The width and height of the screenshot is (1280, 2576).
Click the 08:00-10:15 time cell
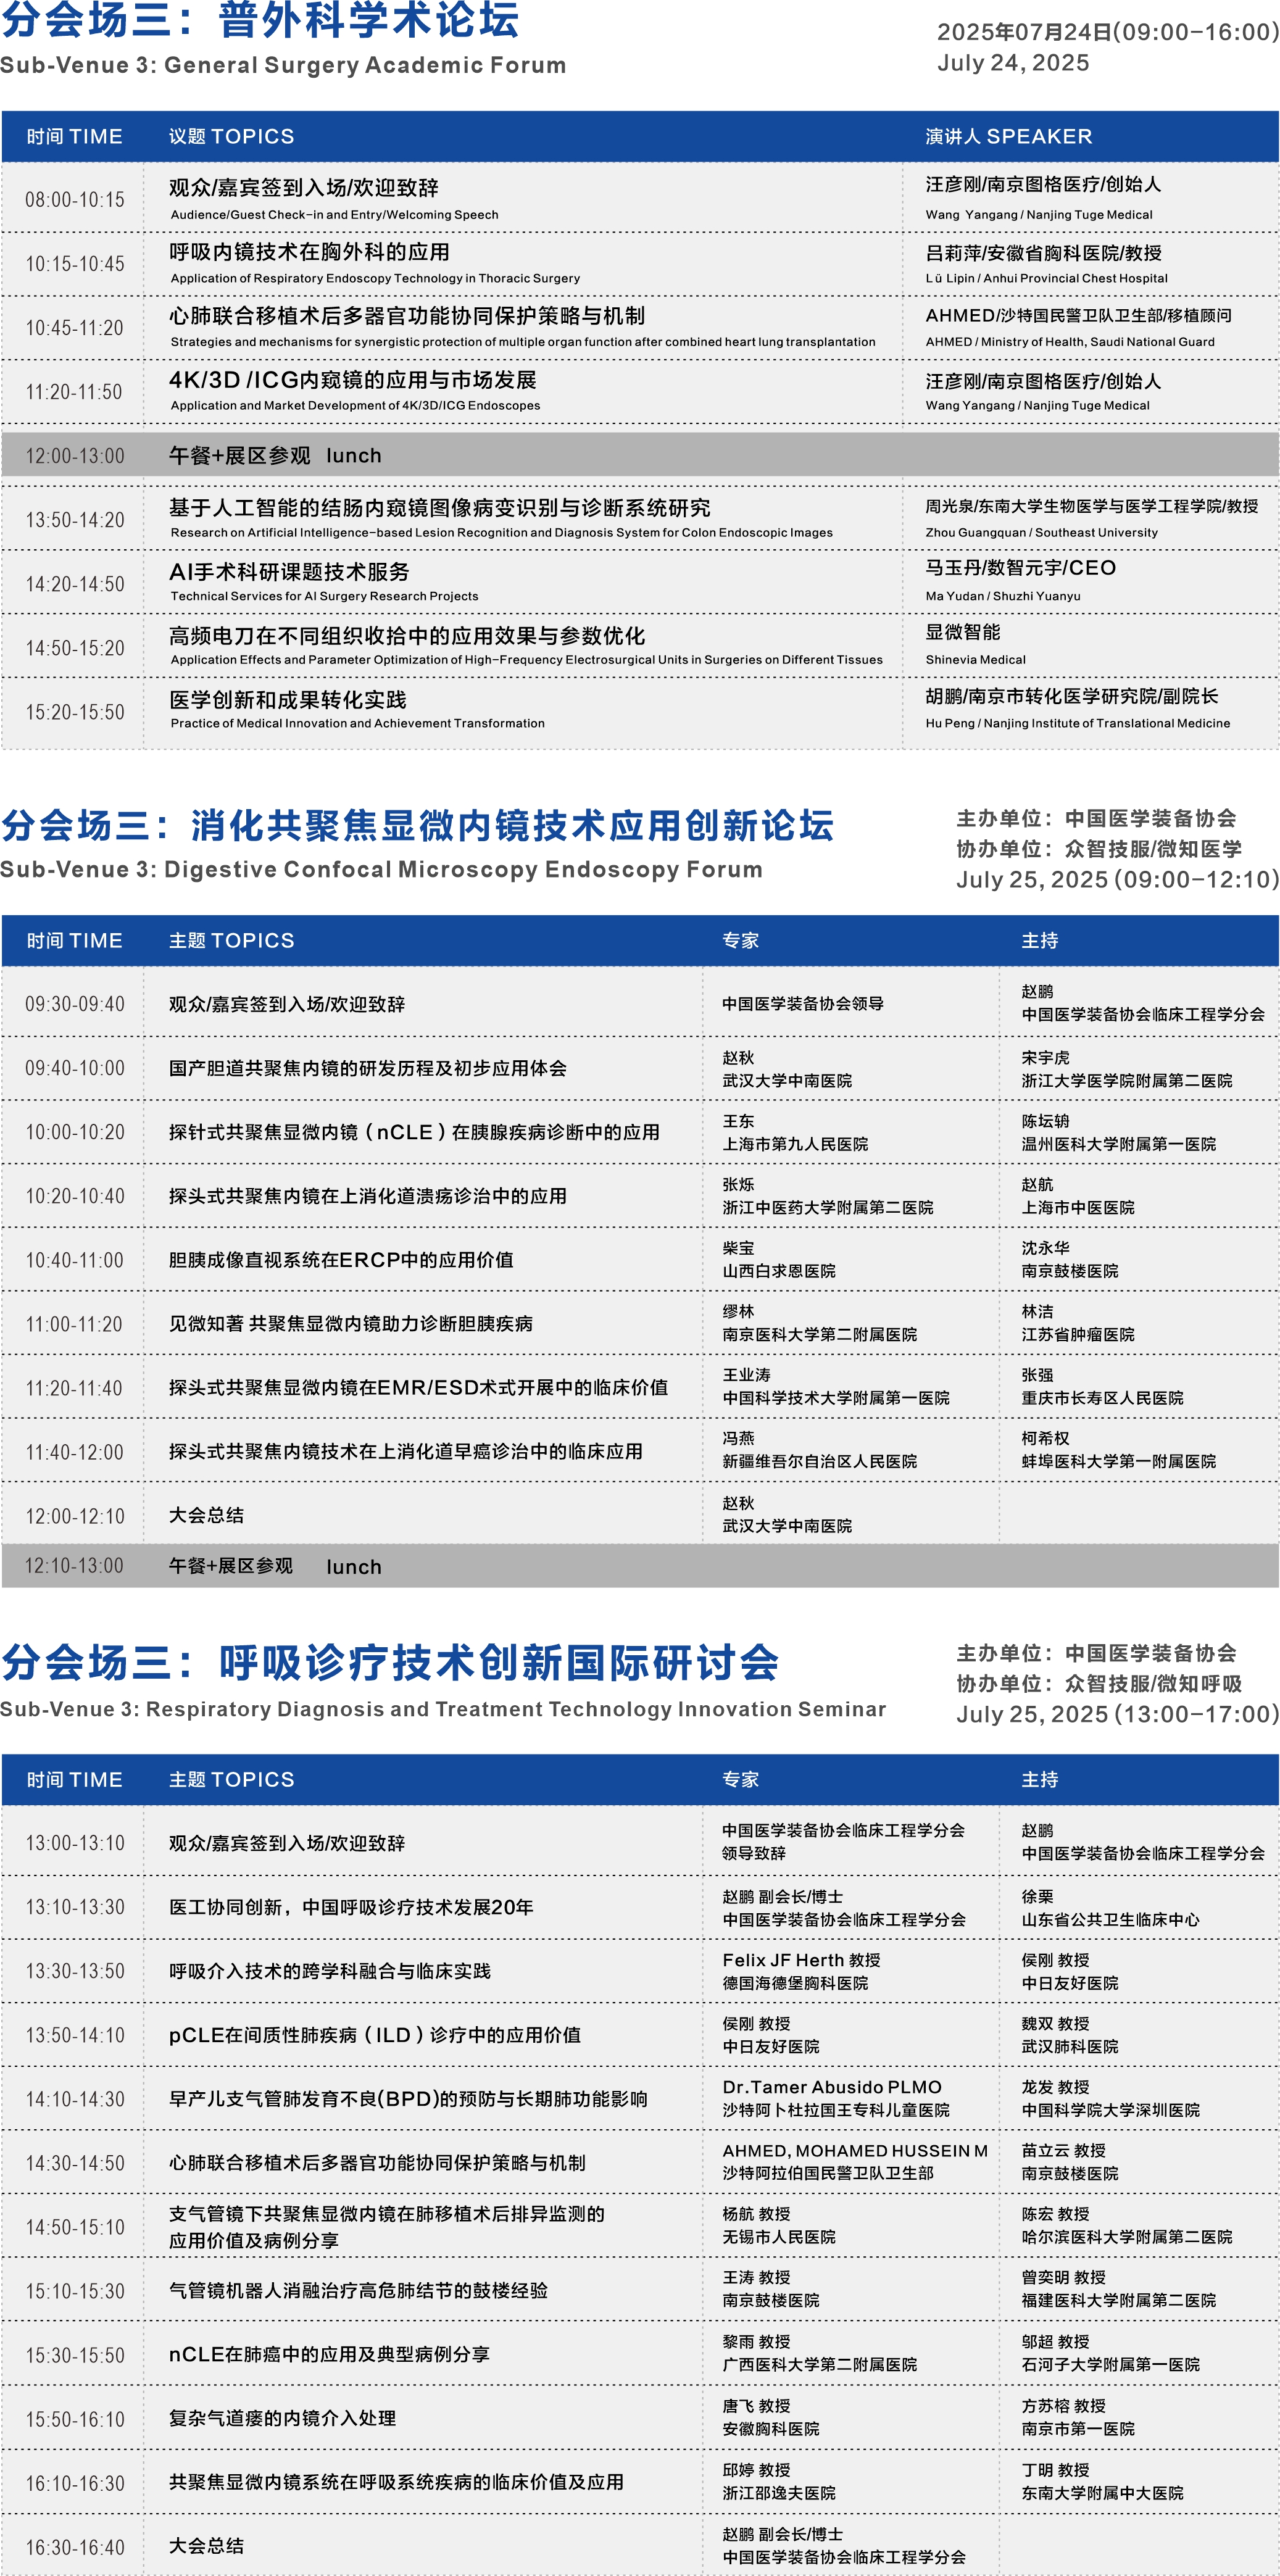coord(75,200)
